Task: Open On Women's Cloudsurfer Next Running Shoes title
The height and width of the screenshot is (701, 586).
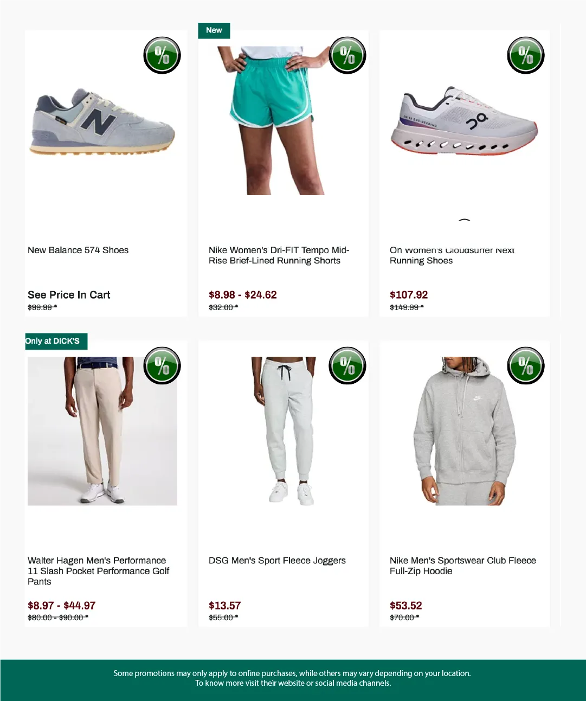Action: point(452,255)
